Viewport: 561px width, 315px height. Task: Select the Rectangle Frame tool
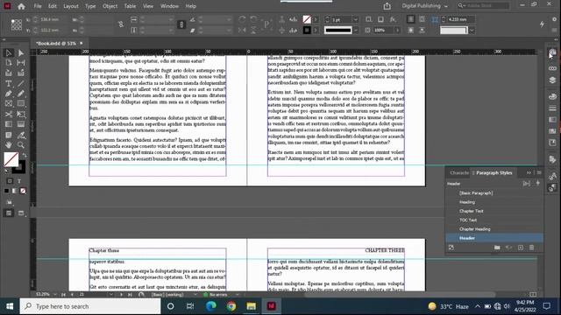pos(9,103)
